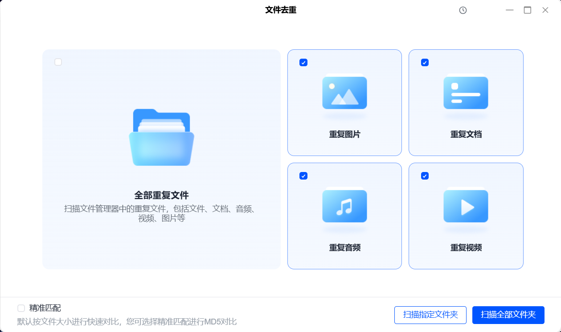Click the duplicate video play icon
The image size is (561, 332).
(466, 206)
